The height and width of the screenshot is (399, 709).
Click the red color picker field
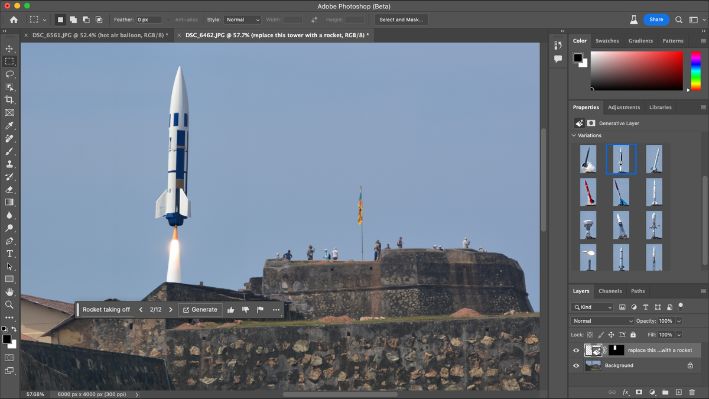coord(636,70)
